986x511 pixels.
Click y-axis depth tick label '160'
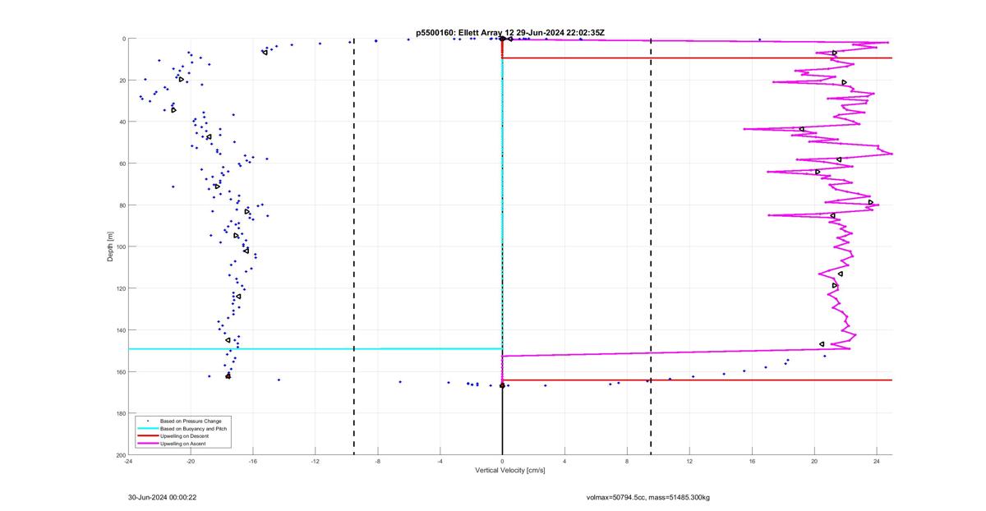click(x=120, y=371)
